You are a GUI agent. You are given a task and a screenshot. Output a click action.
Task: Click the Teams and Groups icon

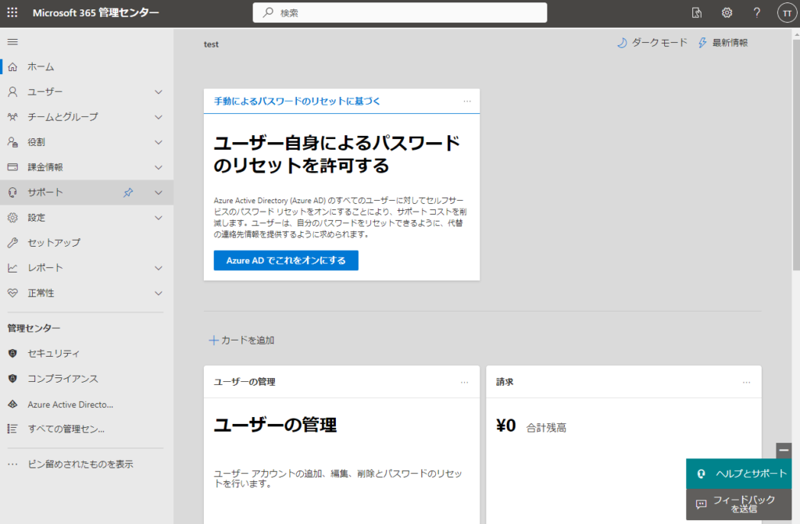(12, 117)
